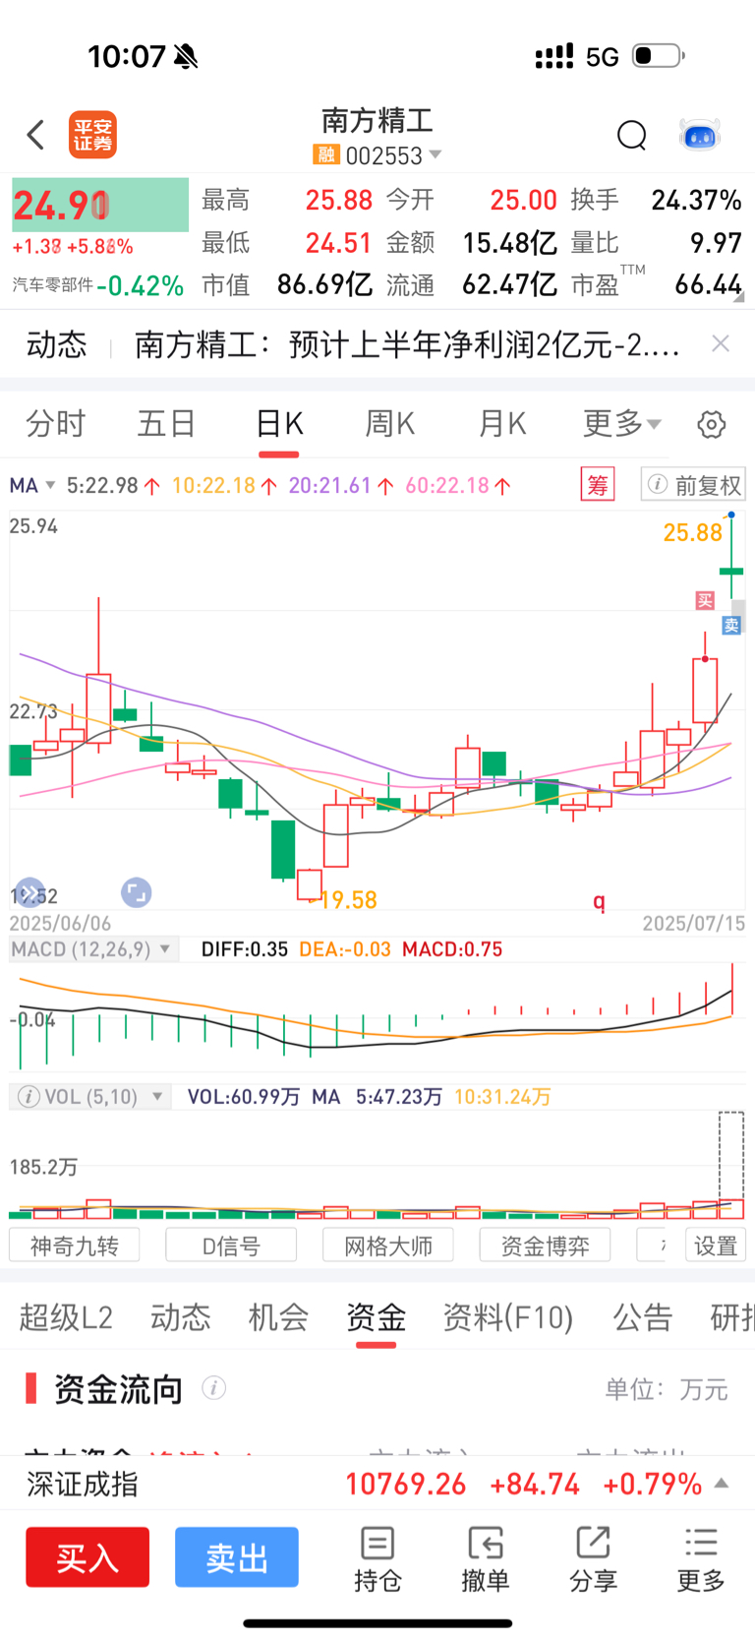Viewport: 755px width, 1642px height.
Task: Tap the 汽车零部件 sector label
Action: tap(52, 285)
